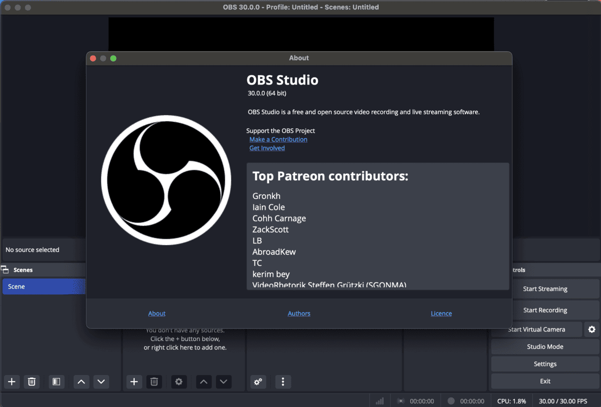Click the Support the OBS Project text

280,130
